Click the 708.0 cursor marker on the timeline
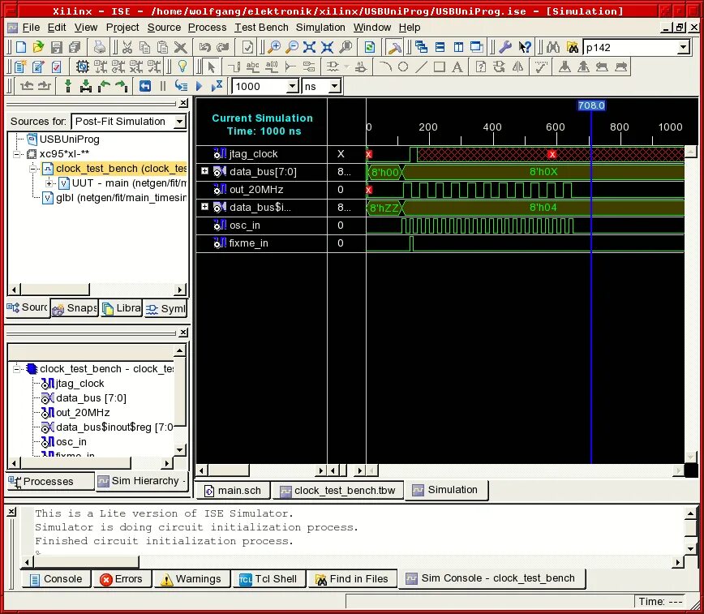This screenshot has width=704, height=614. pos(590,105)
